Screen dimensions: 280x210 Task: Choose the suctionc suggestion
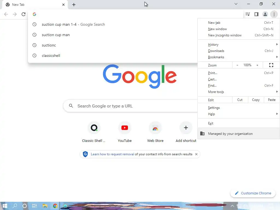click(x=112, y=45)
